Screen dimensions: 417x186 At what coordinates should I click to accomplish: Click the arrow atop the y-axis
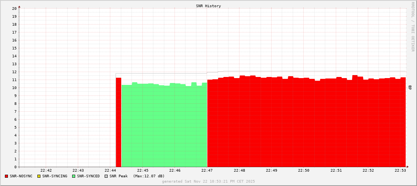pyautogui.click(x=19, y=6)
